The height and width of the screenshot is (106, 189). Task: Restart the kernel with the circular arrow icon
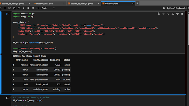(x=33, y=8)
